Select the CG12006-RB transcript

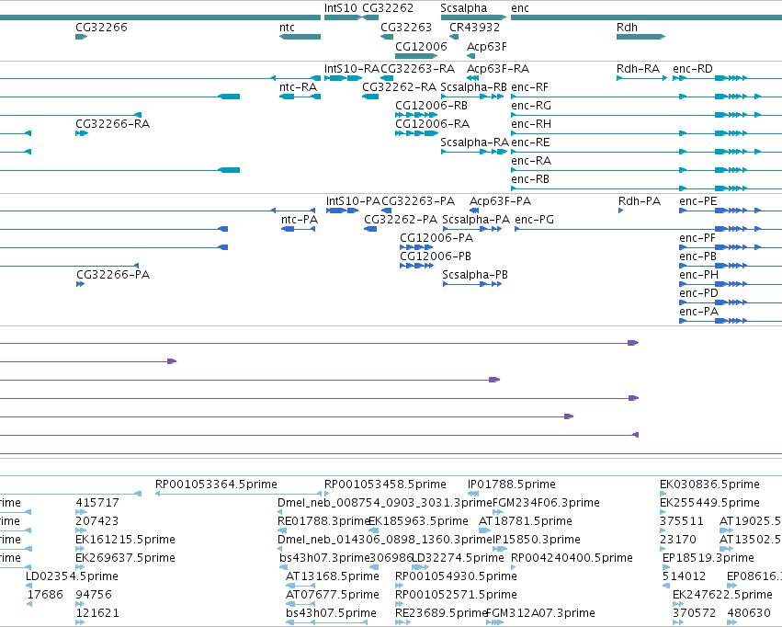[416, 115]
